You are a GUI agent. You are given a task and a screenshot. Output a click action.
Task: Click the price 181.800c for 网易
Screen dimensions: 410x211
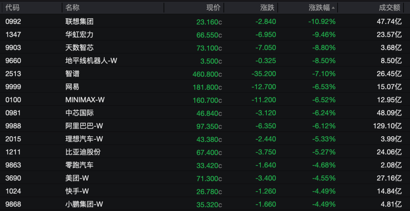pos(207,87)
